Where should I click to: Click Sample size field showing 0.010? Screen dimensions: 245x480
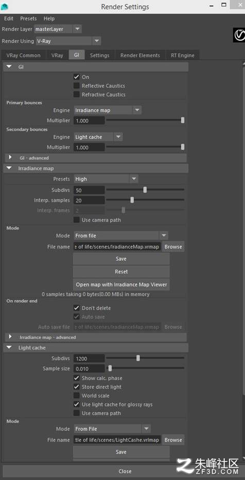click(x=89, y=369)
